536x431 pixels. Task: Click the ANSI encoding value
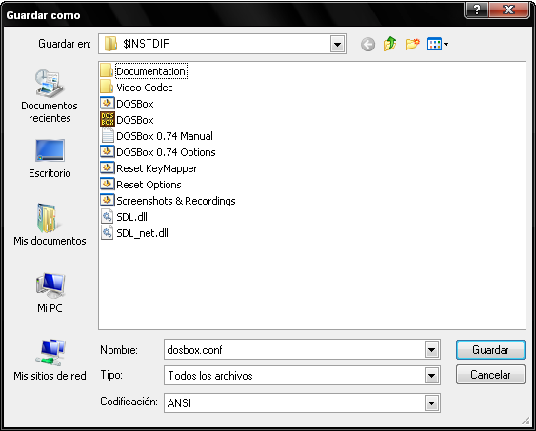pos(179,403)
